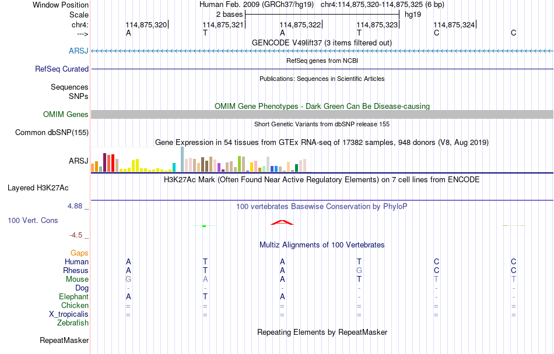Image resolution: width=554 pixels, height=354 pixels.
Task: Click the RepeatMasker track label
Action: tap(64, 340)
